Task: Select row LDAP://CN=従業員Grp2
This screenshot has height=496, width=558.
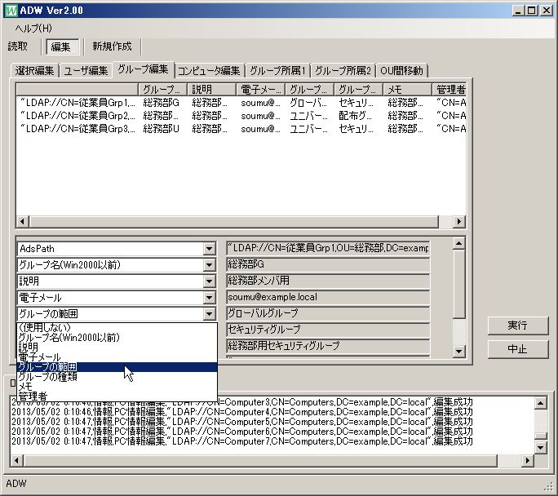Action: click(241, 116)
